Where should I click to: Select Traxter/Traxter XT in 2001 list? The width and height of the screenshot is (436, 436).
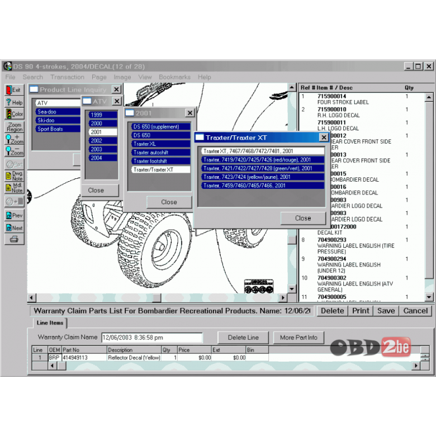tap(161, 169)
